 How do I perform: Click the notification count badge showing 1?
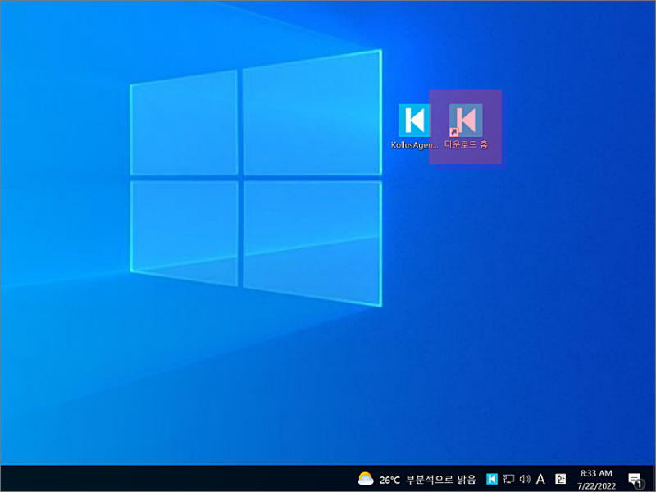point(639,485)
